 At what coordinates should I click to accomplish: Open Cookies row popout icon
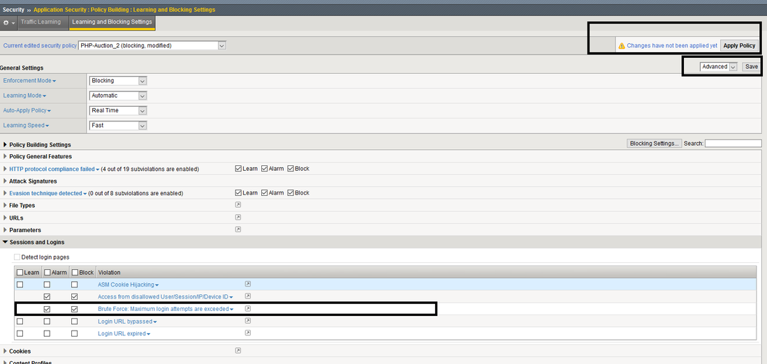[238, 350]
